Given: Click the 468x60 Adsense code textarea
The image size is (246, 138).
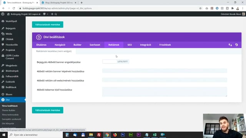Looking at the screenshot, I should tap(165, 92).
